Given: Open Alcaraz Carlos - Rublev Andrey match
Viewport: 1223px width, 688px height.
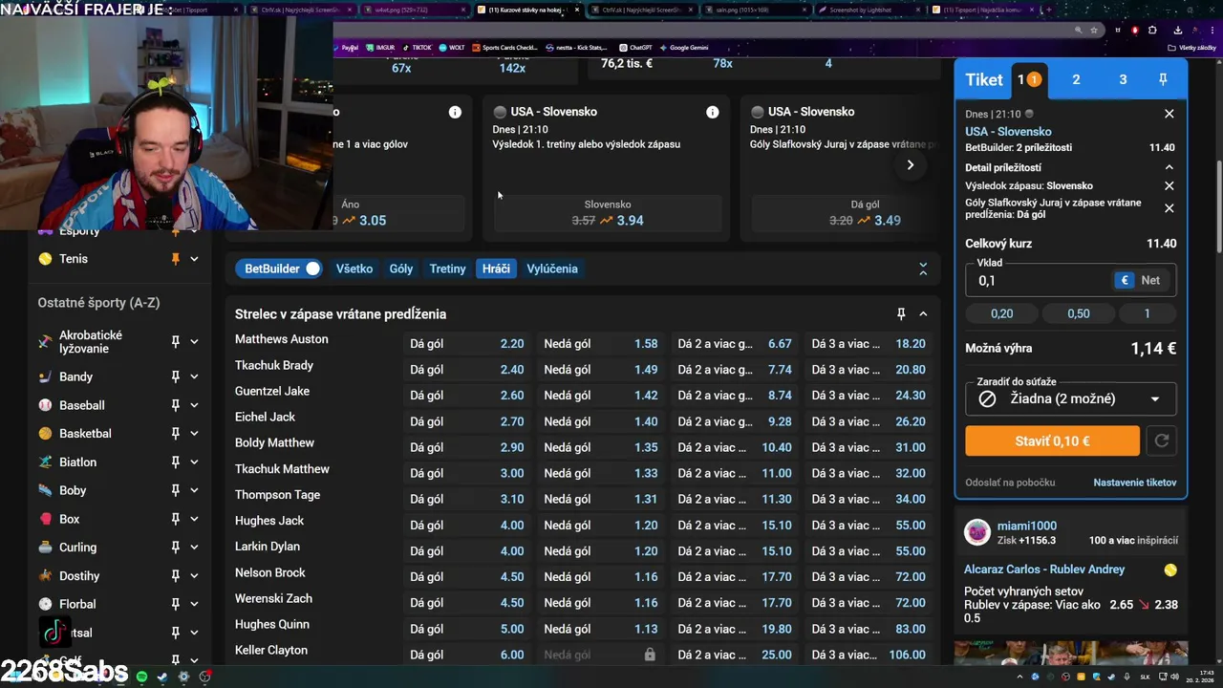Looking at the screenshot, I should coord(1044,570).
